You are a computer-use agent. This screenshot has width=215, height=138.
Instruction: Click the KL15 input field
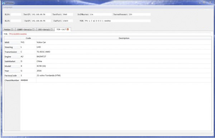point(16,21)
